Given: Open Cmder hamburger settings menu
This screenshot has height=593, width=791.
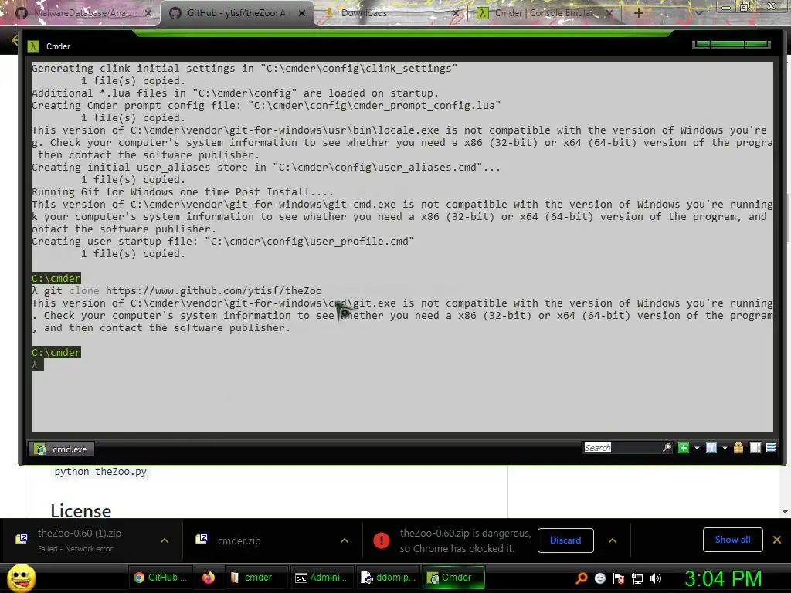Looking at the screenshot, I should pyautogui.click(x=771, y=448).
